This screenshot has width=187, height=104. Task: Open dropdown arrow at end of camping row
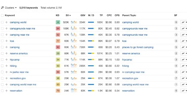point(186,47)
